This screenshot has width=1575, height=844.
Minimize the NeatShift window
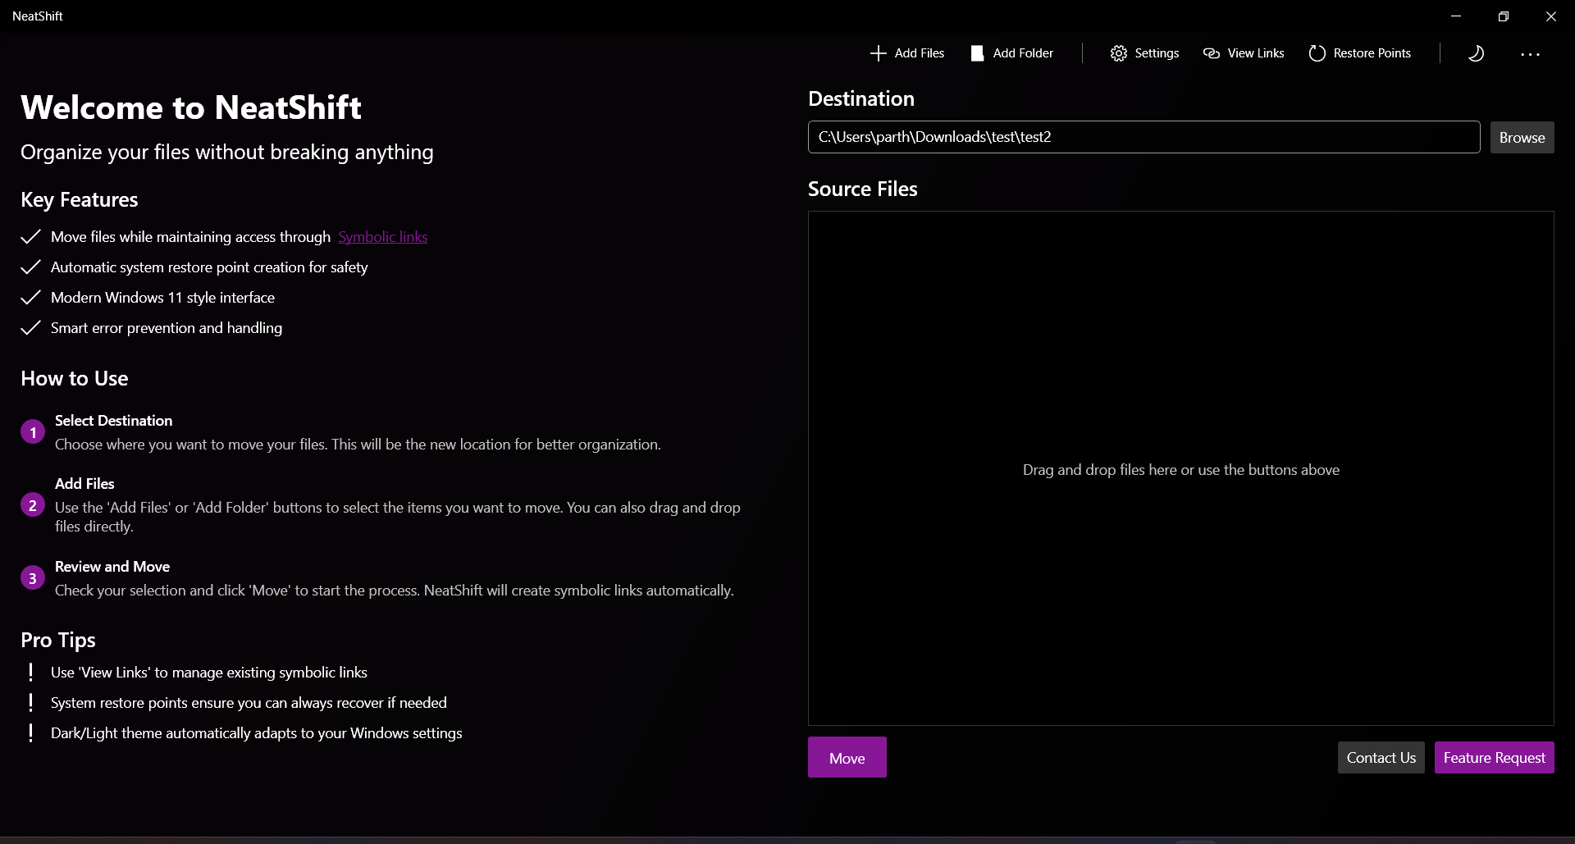(1456, 16)
